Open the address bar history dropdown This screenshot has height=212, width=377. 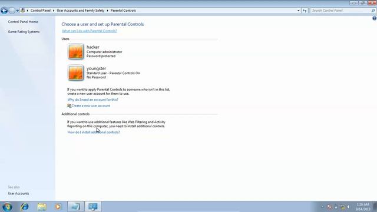299,11
